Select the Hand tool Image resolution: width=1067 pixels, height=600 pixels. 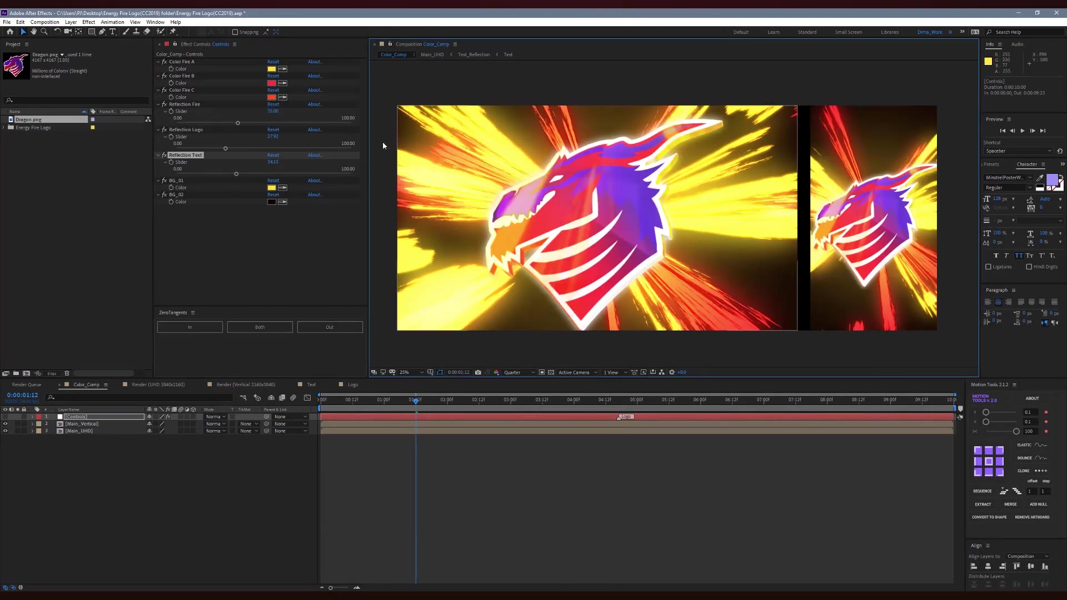[33, 32]
